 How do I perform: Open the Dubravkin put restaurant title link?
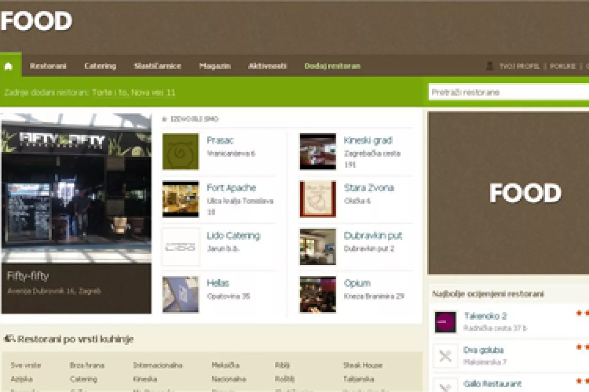coord(373,236)
